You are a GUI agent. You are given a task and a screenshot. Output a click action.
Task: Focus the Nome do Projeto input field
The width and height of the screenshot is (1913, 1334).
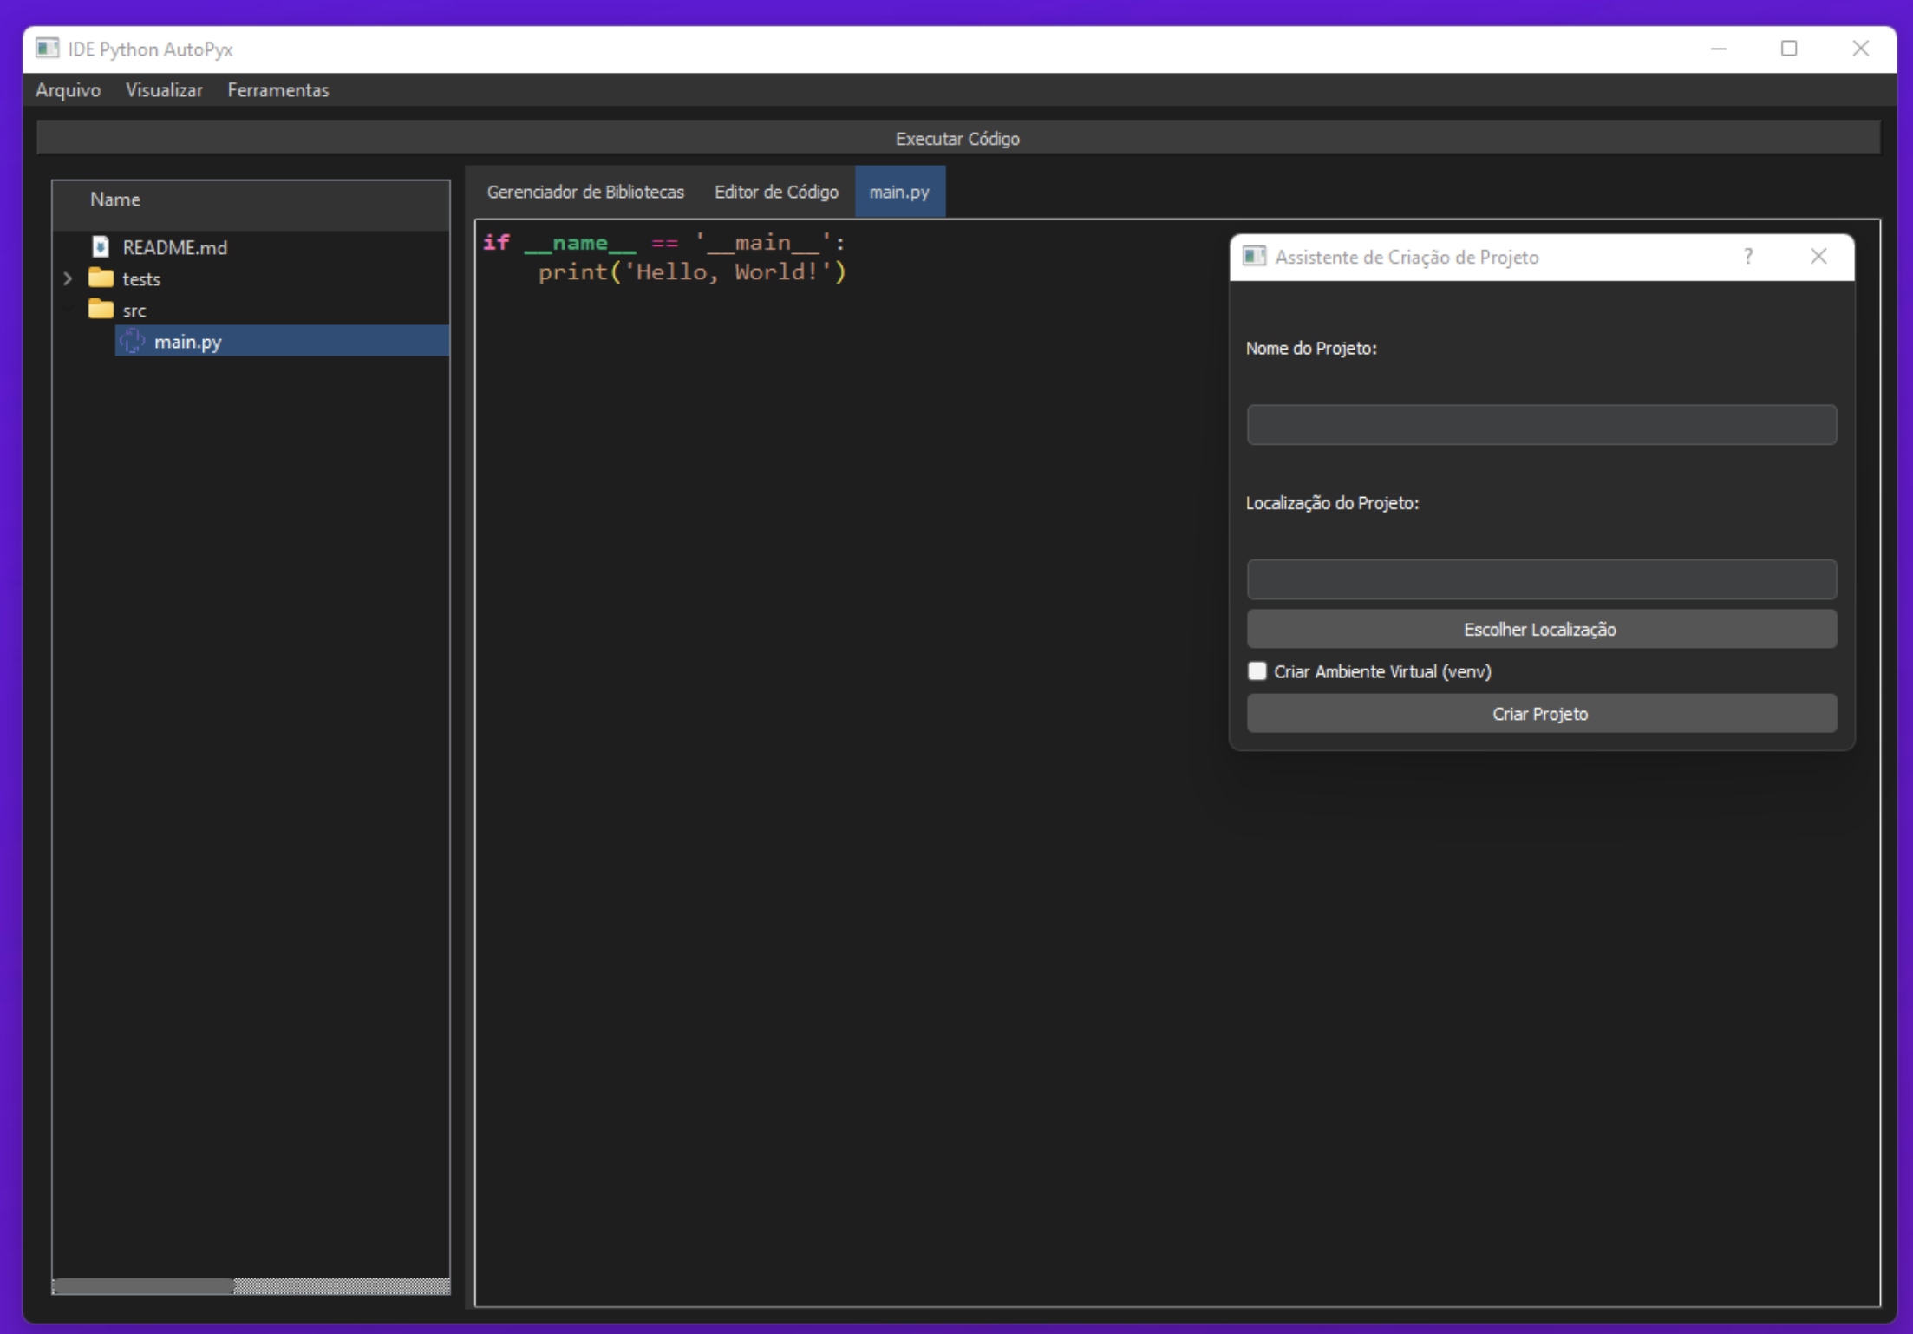click(x=1540, y=425)
